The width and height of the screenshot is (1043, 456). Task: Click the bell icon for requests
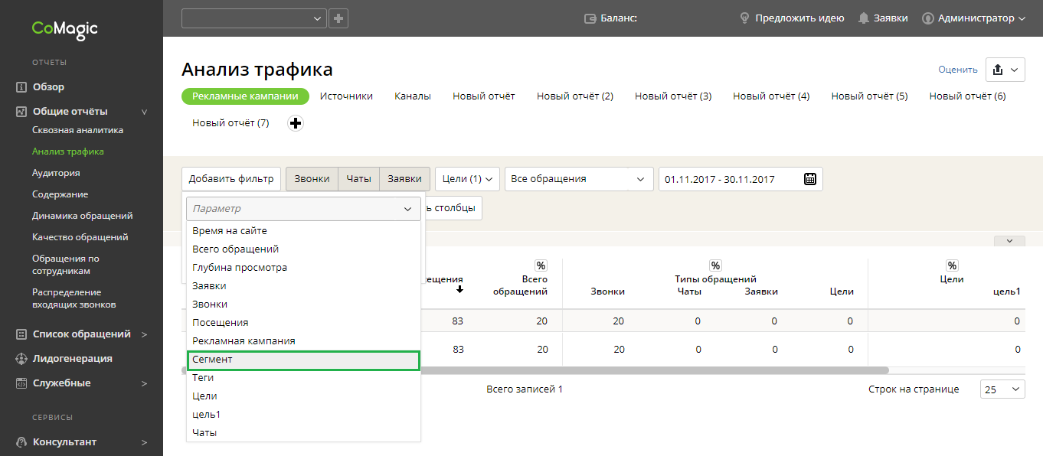click(x=864, y=18)
